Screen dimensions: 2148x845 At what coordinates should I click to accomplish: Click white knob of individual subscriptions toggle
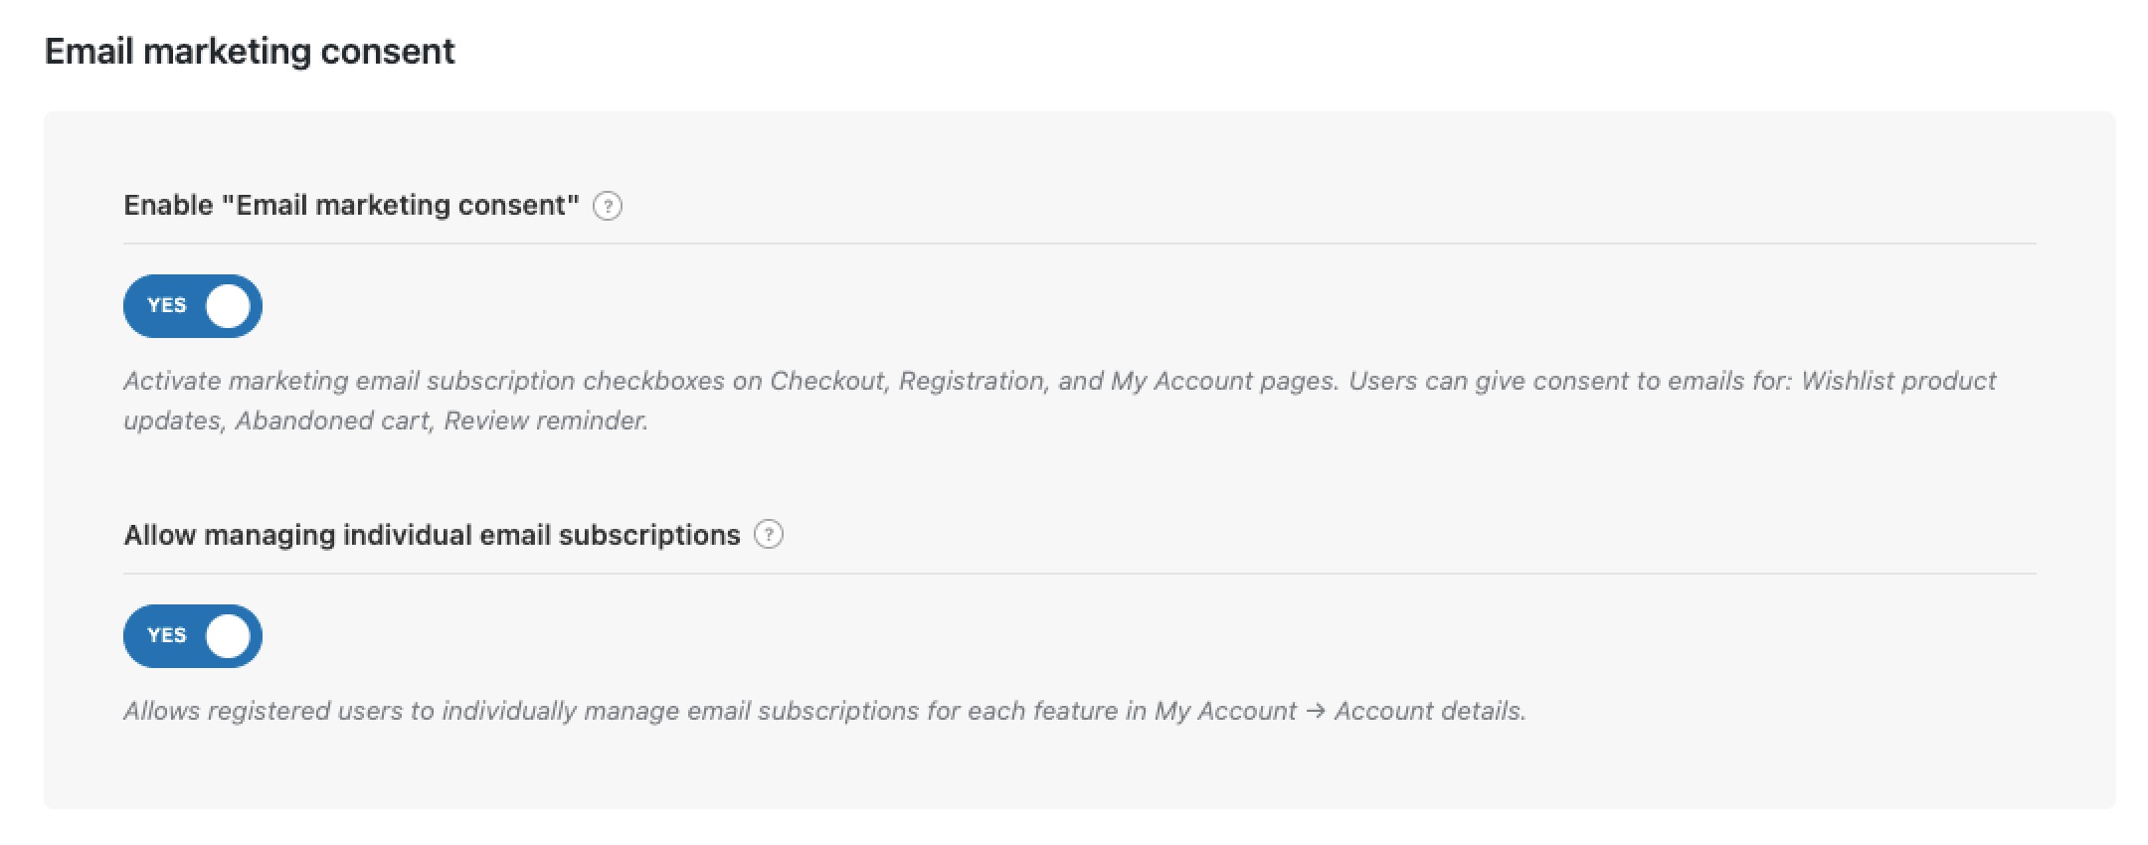tap(228, 636)
